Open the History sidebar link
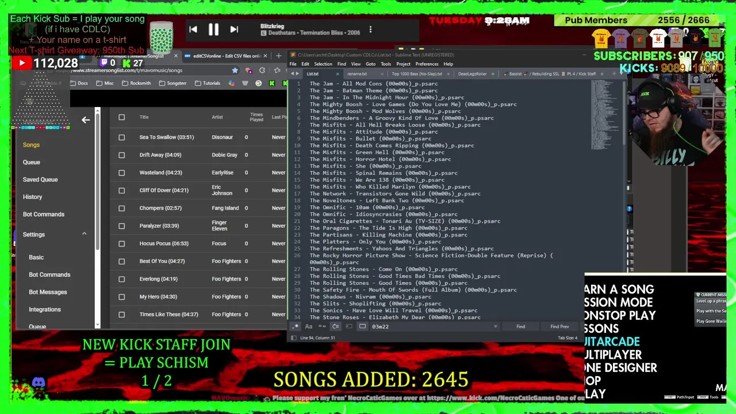 32,197
